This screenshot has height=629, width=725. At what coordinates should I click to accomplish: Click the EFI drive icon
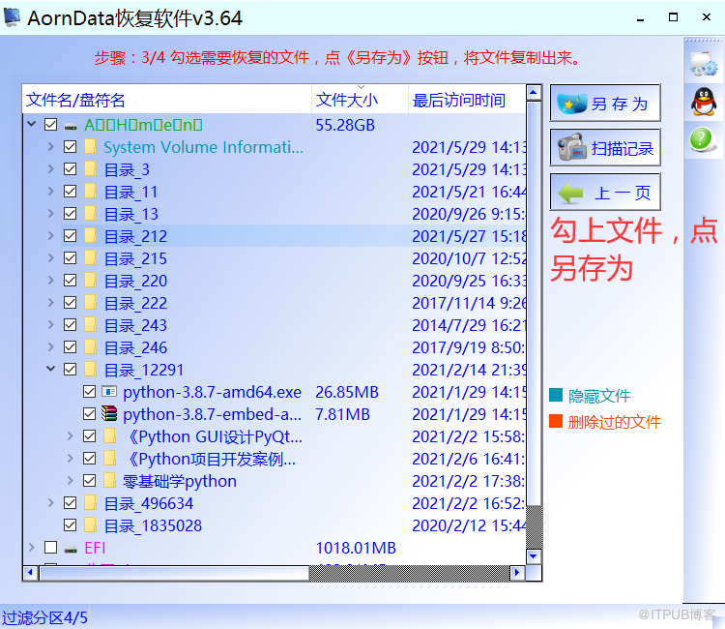[x=71, y=549]
